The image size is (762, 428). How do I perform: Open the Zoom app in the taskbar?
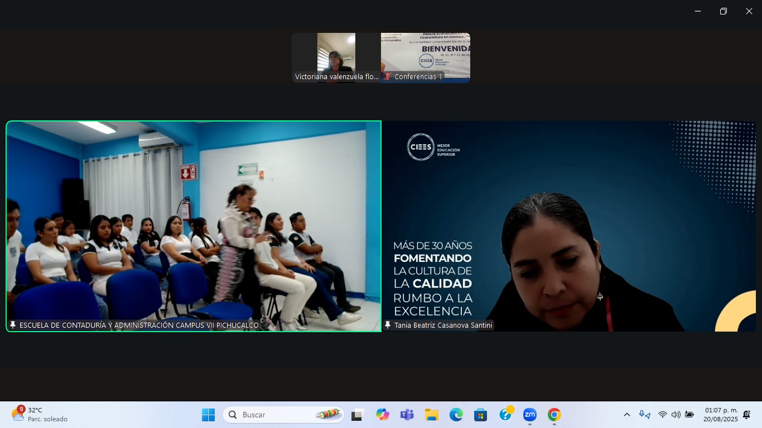tap(529, 415)
